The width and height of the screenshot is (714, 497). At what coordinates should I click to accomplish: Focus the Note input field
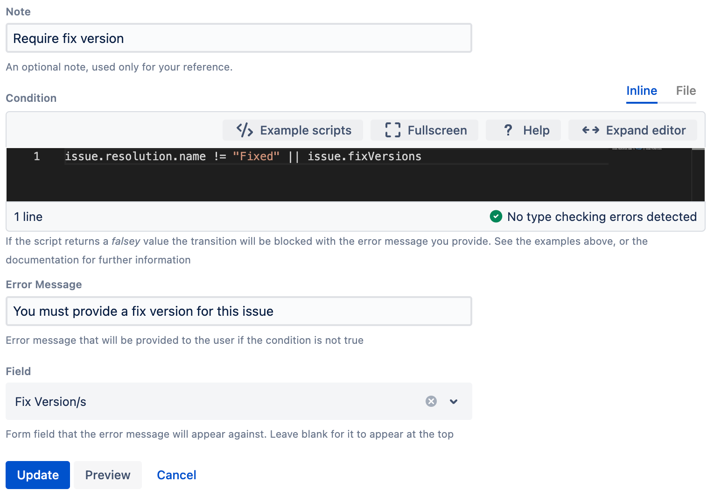click(x=239, y=38)
